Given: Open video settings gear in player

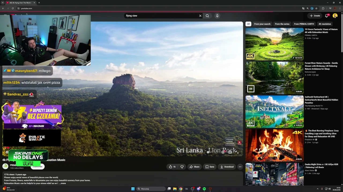Looking at the screenshot, I should [x=223, y=152].
